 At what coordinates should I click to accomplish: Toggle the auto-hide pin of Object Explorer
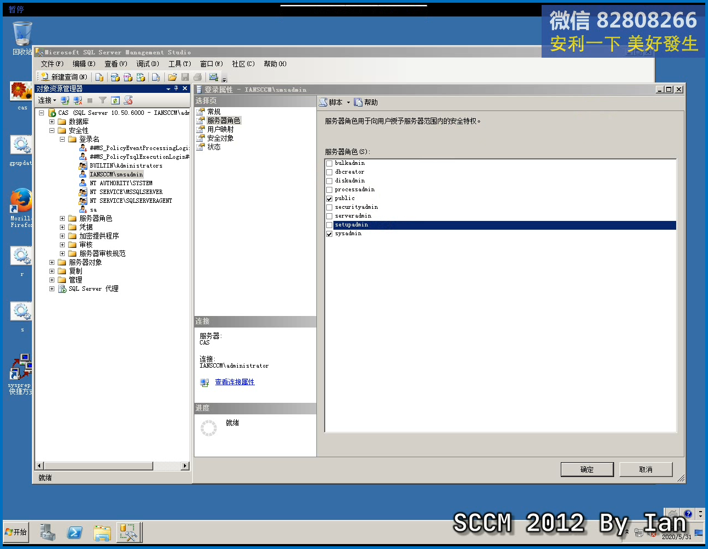pyautogui.click(x=176, y=88)
